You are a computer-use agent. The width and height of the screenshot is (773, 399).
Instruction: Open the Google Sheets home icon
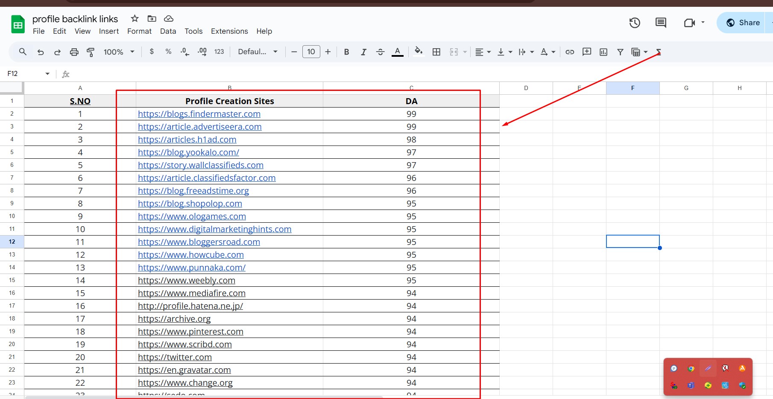18,24
